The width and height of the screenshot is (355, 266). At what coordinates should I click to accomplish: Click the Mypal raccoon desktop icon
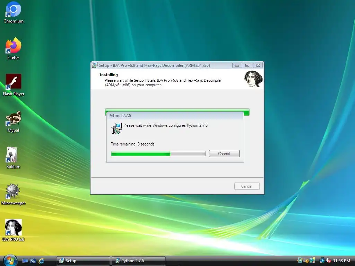14,122
